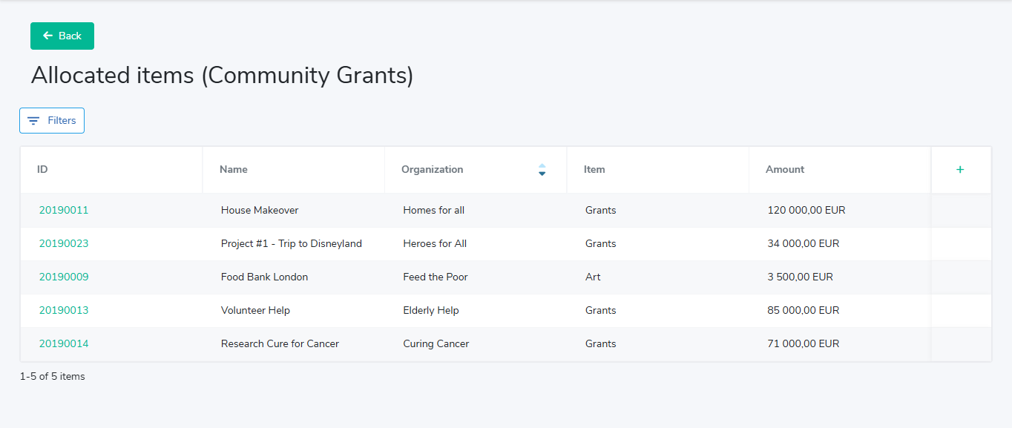Select Project #1 - Trip to Disneyland
1012x428 pixels.
[292, 243]
